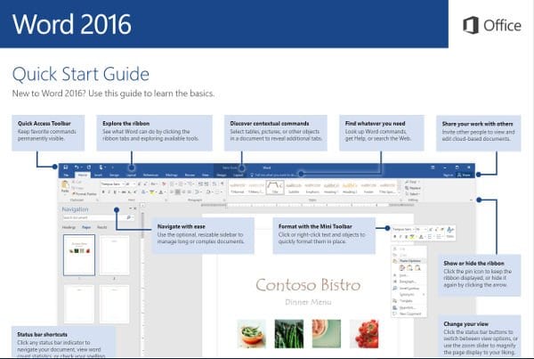Expand the Styles gallery more arrow
This screenshot has width=534, height=359.
coord(399,192)
